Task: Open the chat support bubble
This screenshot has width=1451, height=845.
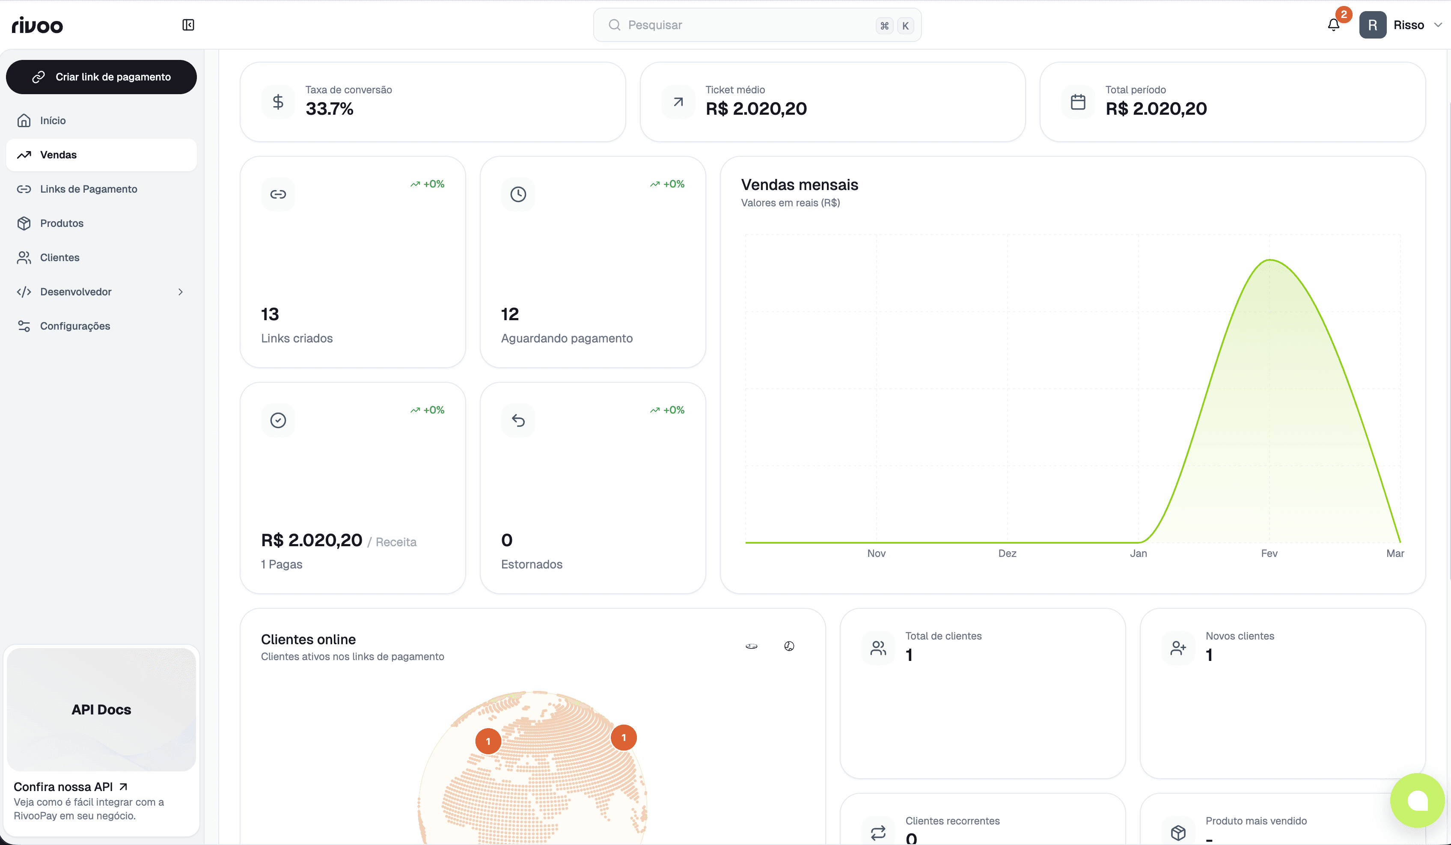Action: tap(1417, 800)
